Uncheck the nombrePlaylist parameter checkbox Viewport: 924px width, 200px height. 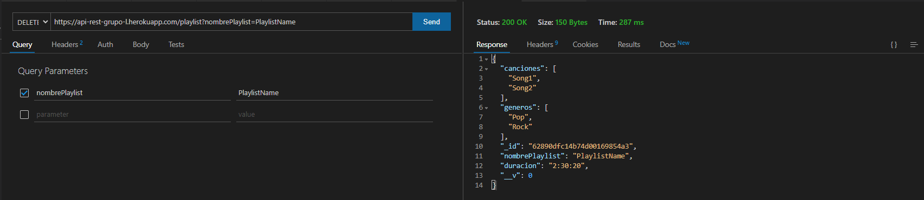[24, 93]
